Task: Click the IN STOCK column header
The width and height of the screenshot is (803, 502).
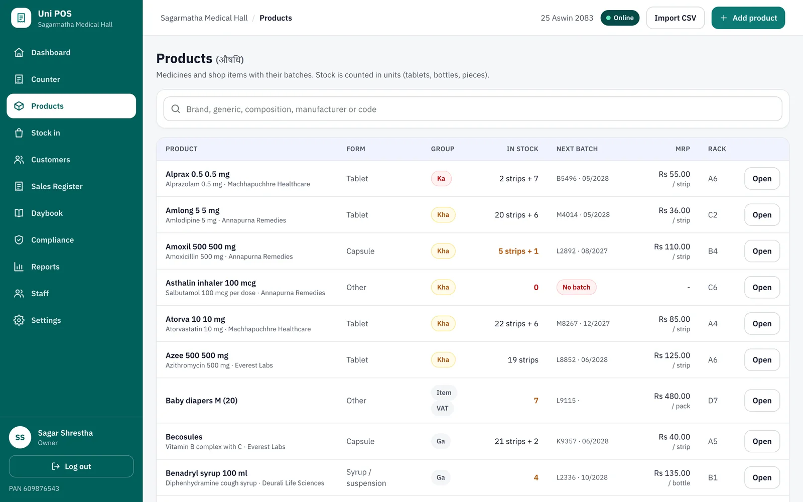Action: pyautogui.click(x=522, y=149)
